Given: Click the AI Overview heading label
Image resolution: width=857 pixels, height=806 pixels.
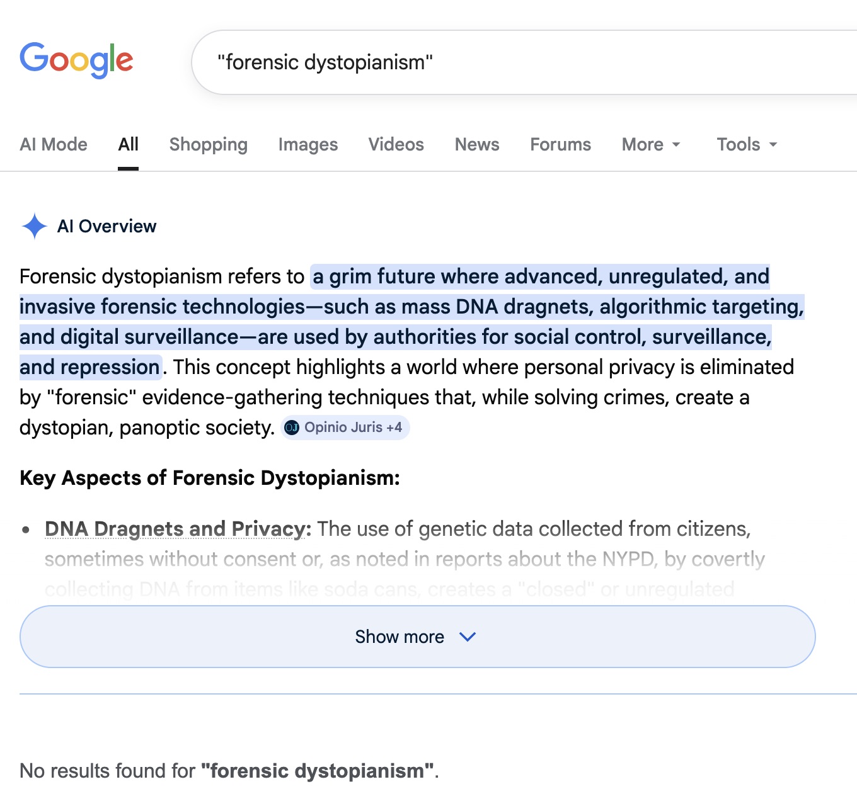Looking at the screenshot, I should click(106, 226).
